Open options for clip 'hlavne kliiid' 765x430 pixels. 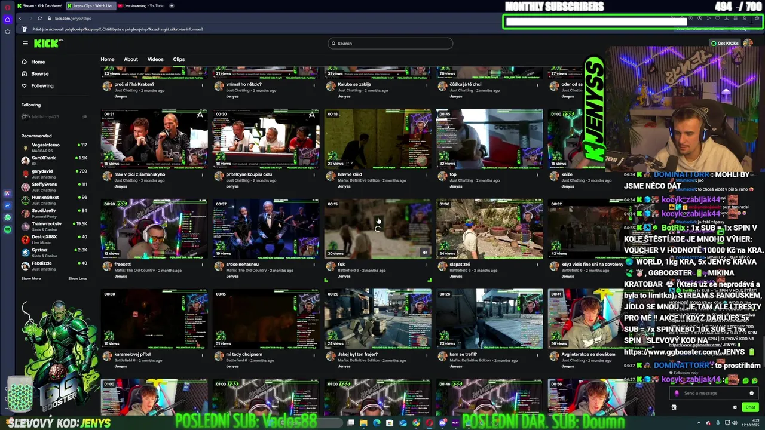pos(426,175)
